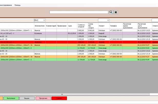
Task: Click the main search text field
Action: click(x=79, y=12)
